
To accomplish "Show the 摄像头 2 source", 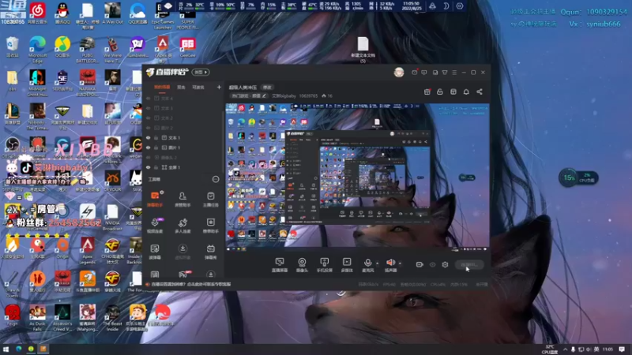I will (x=149, y=157).
